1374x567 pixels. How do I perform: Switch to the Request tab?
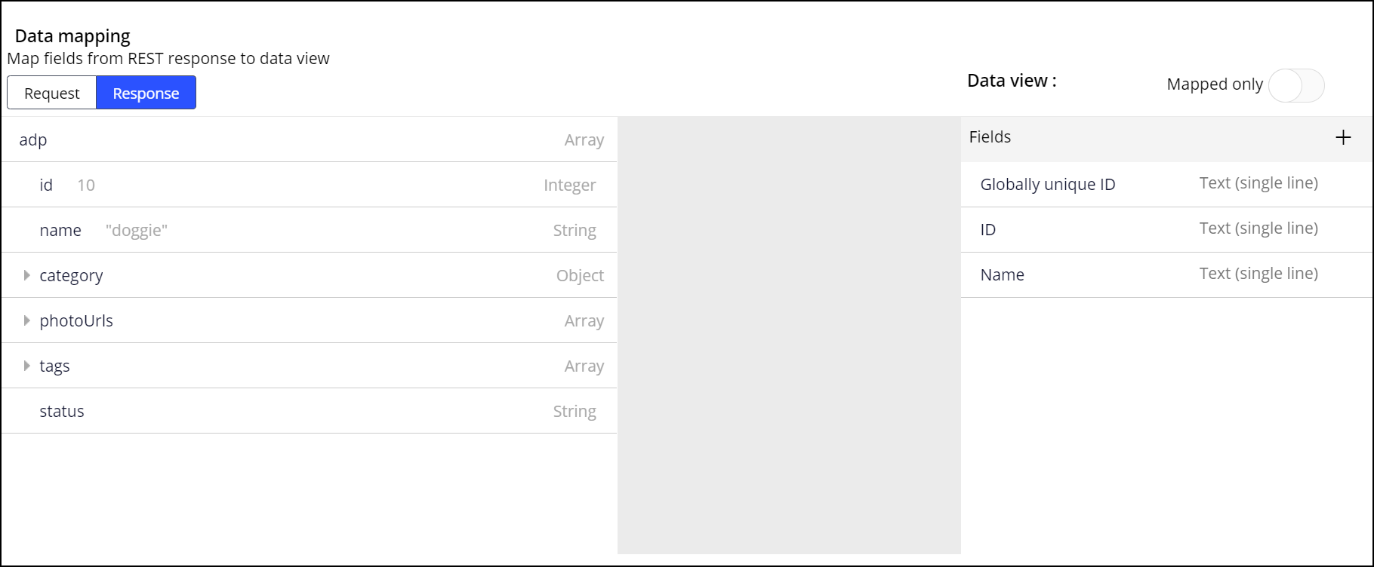(x=52, y=93)
